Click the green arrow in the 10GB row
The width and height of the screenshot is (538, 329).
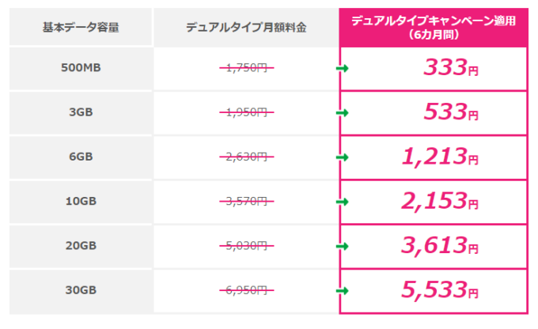342,202
